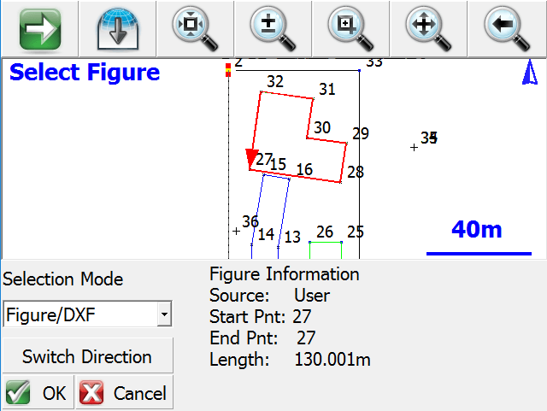This screenshot has width=547, height=411.
Task: Click point label 30 in the map
Action: point(322,127)
